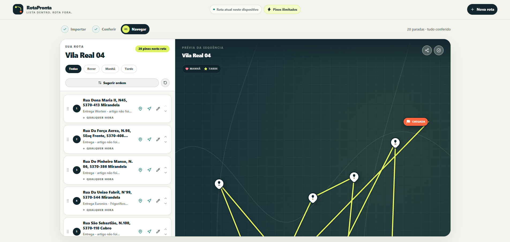The height and width of the screenshot is (242, 510).
Task: Click the TARDE star legend item
Action: click(x=211, y=69)
